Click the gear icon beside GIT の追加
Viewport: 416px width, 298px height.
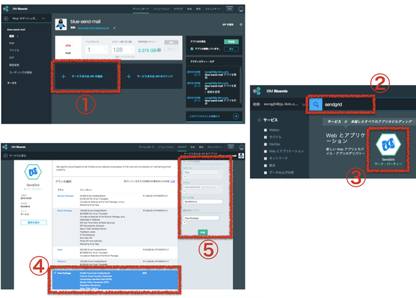[241, 24]
